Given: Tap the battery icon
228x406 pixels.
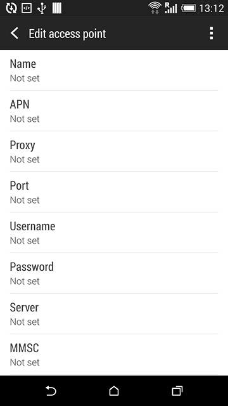Looking at the screenshot, I should (189, 8).
